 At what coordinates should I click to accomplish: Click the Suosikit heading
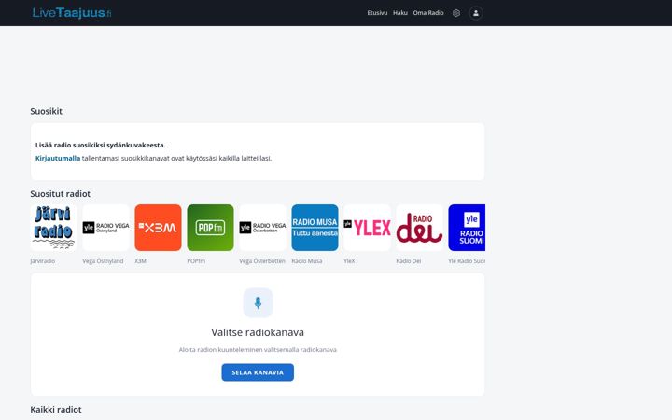pyautogui.click(x=47, y=111)
